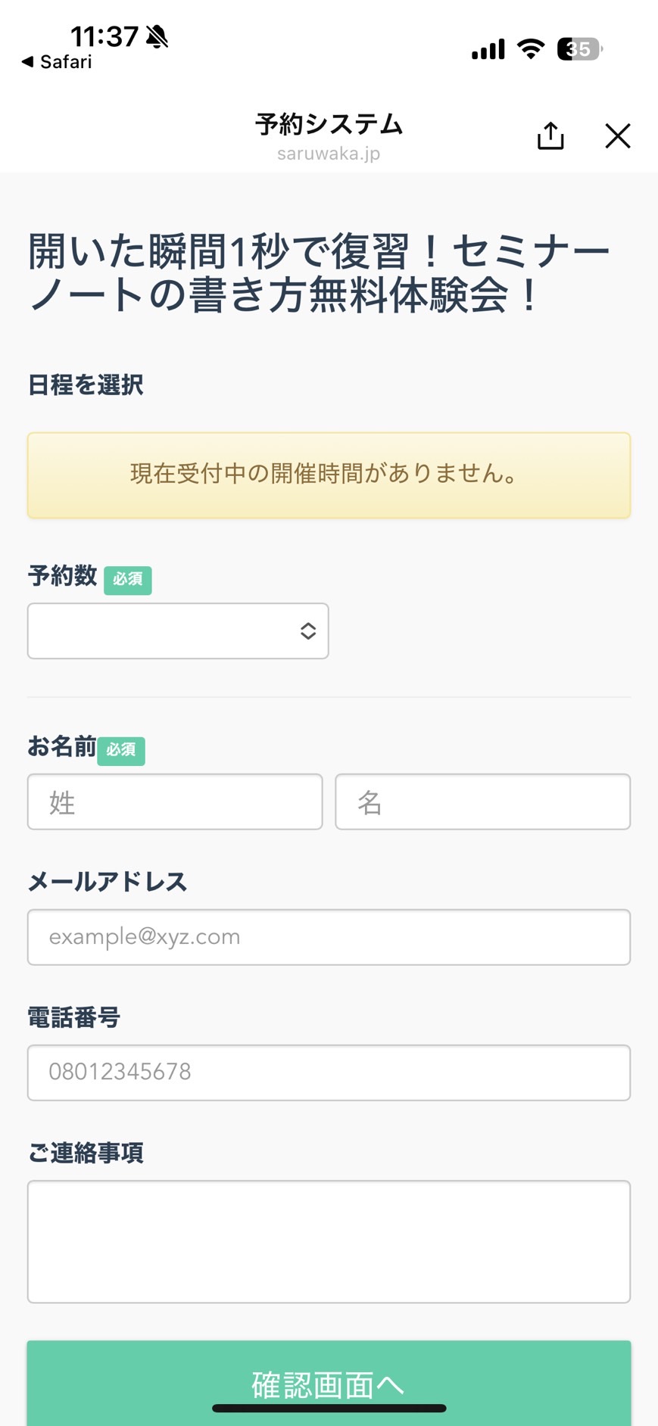This screenshot has width=658, height=1426.
Task: Tap the cellular signal bars icon
Action: tap(488, 50)
